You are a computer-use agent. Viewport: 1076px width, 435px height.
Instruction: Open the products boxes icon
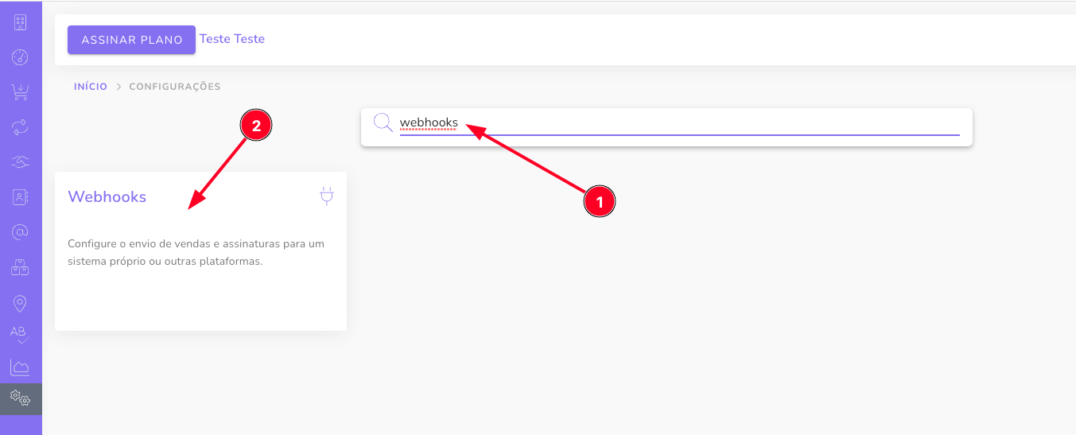(x=20, y=268)
